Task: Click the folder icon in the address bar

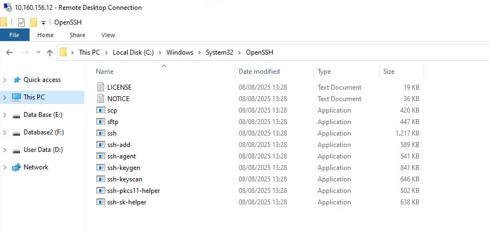Action: pos(64,52)
